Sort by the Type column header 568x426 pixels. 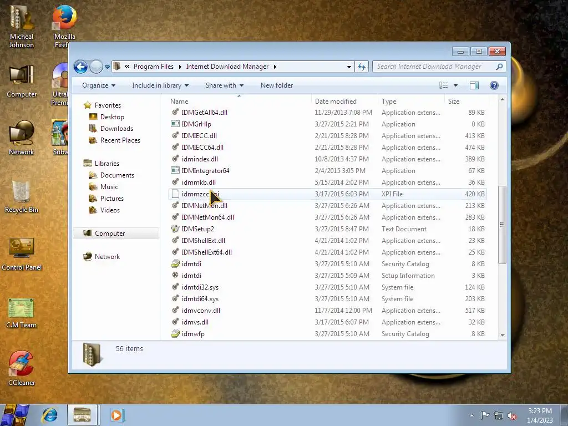(389, 102)
